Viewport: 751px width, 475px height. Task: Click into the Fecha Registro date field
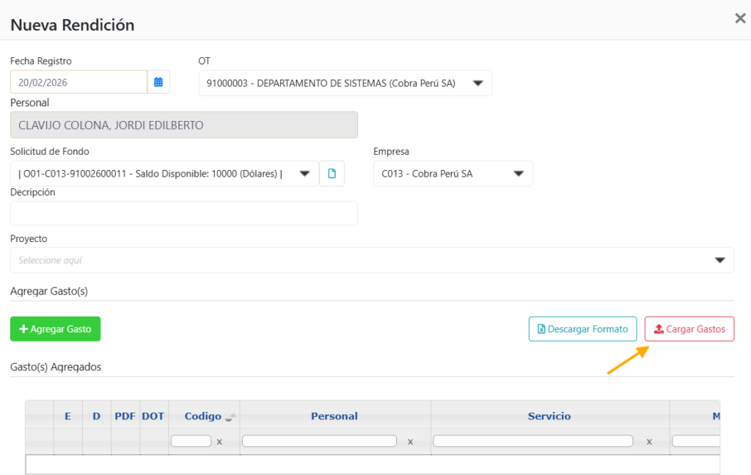pos(78,82)
